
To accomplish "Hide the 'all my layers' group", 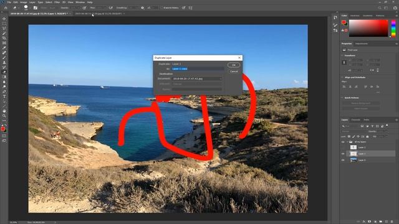I will point(343,142).
